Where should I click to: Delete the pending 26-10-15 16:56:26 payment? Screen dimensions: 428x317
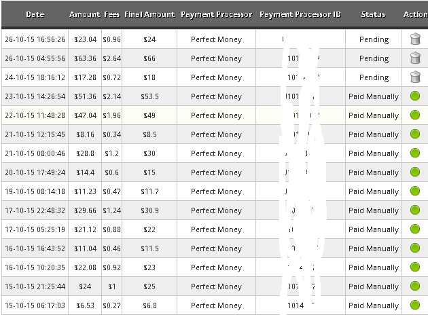415,39
